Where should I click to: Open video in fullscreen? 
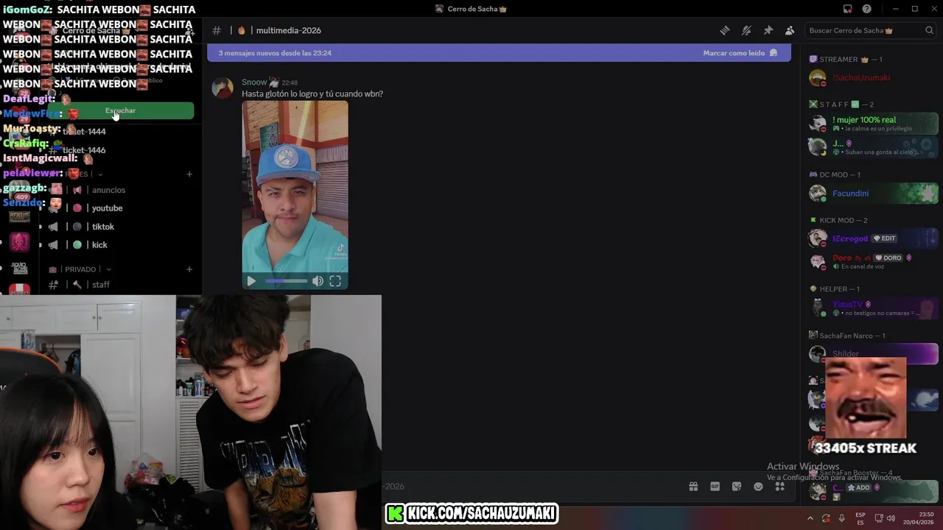pyautogui.click(x=335, y=281)
